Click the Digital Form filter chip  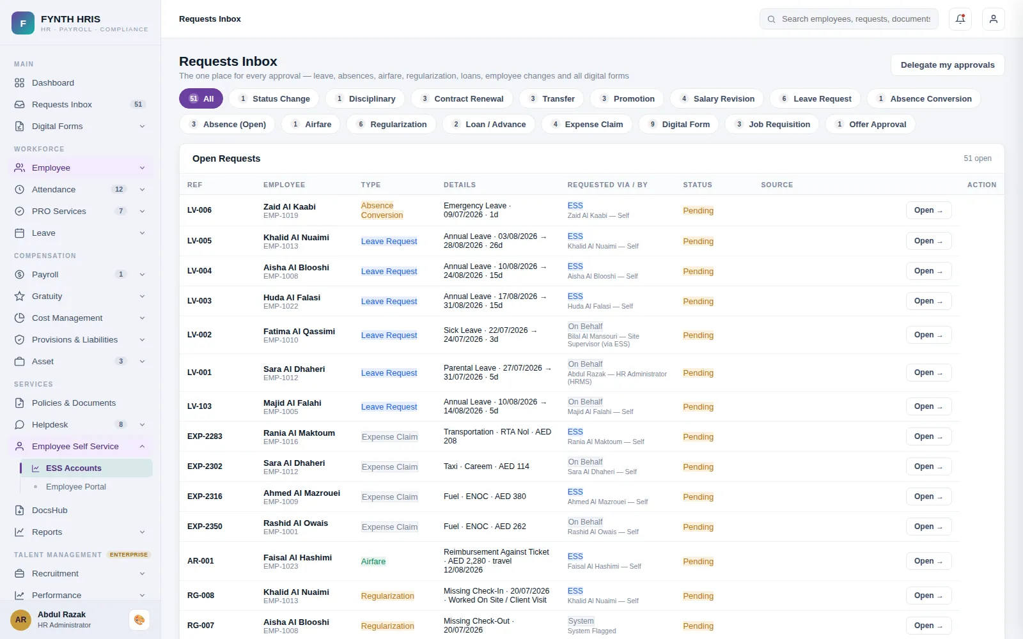coord(678,125)
